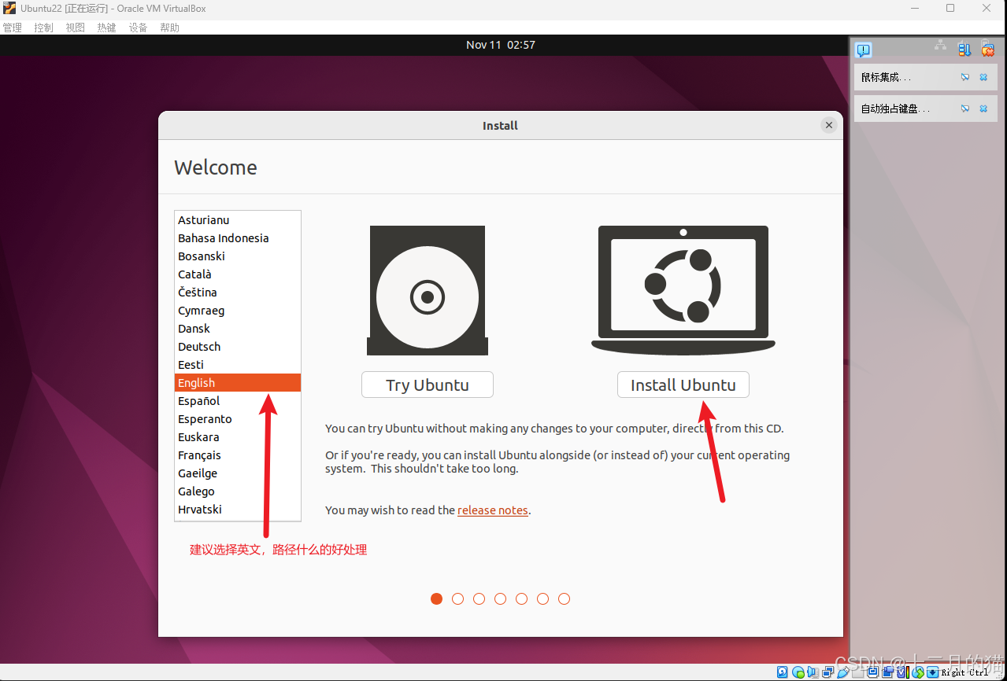Click the network adapters status icon
Screen dimensions: 1007x681
(827, 672)
